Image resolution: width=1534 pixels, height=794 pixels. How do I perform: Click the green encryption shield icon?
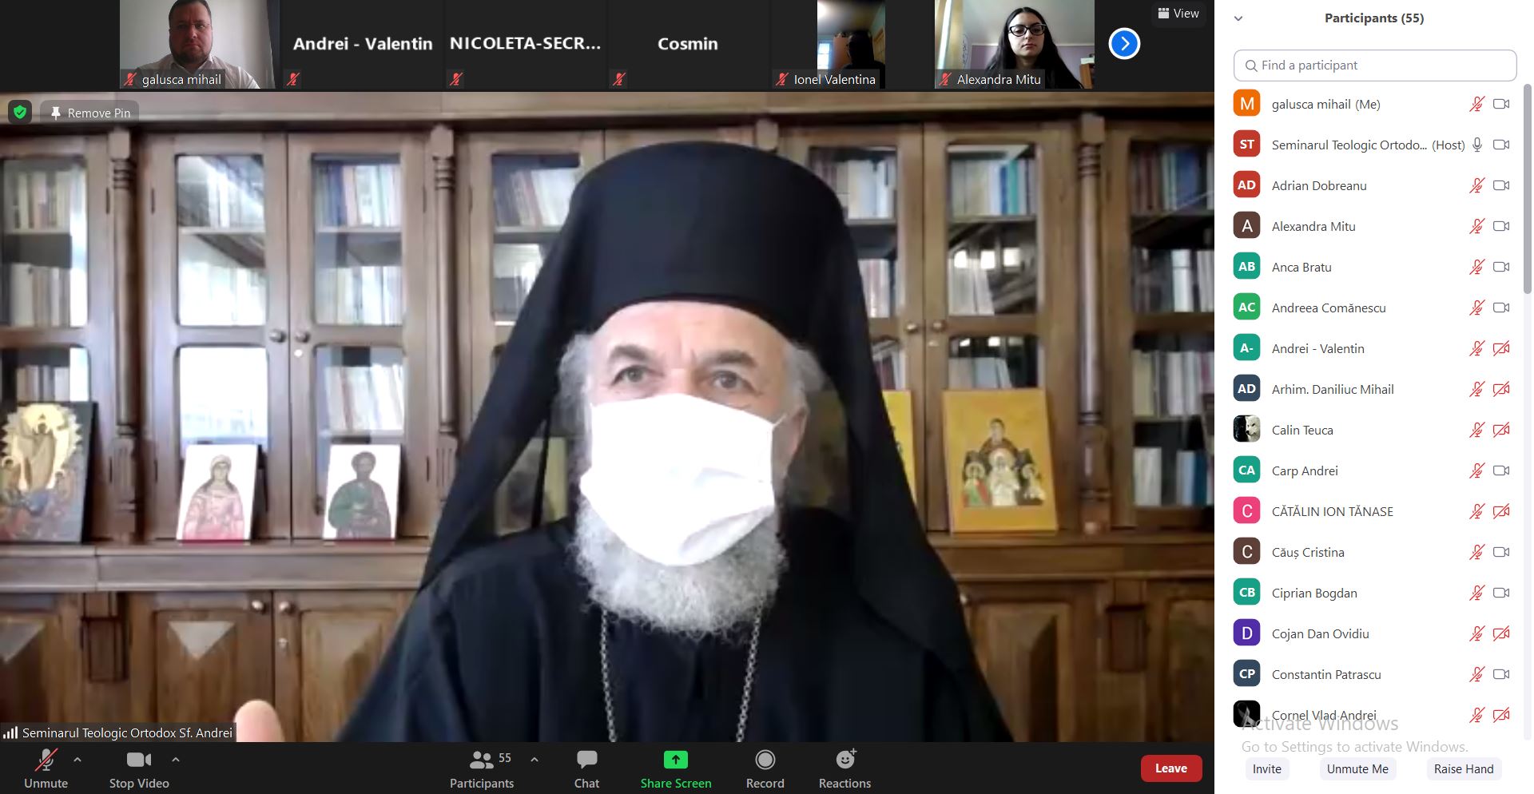(x=20, y=113)
